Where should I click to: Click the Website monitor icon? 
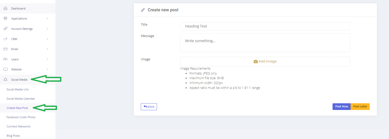click(x=5, y=69)
